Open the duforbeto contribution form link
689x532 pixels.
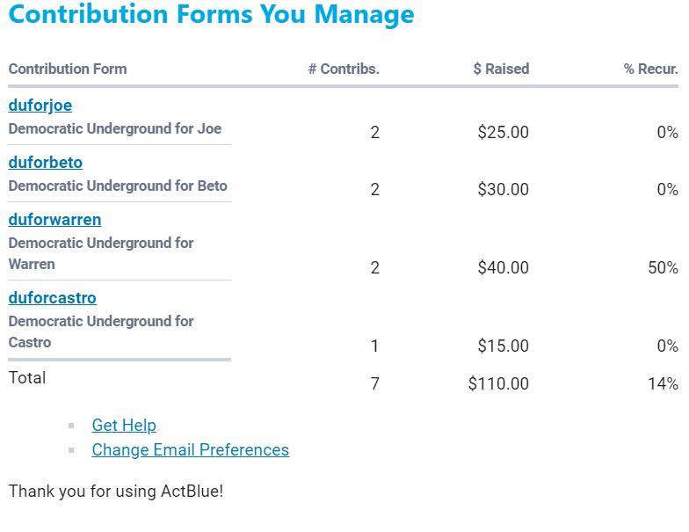tap(46, 163)
